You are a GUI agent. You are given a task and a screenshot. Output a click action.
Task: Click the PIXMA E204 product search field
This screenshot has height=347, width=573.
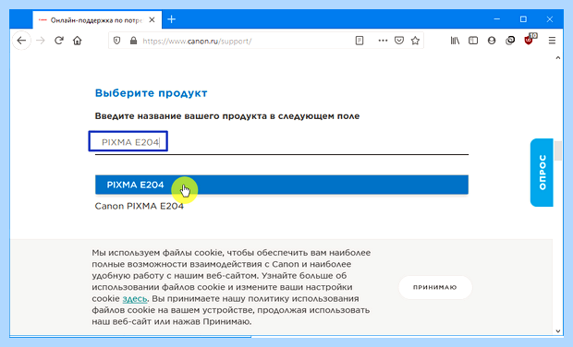281,142
